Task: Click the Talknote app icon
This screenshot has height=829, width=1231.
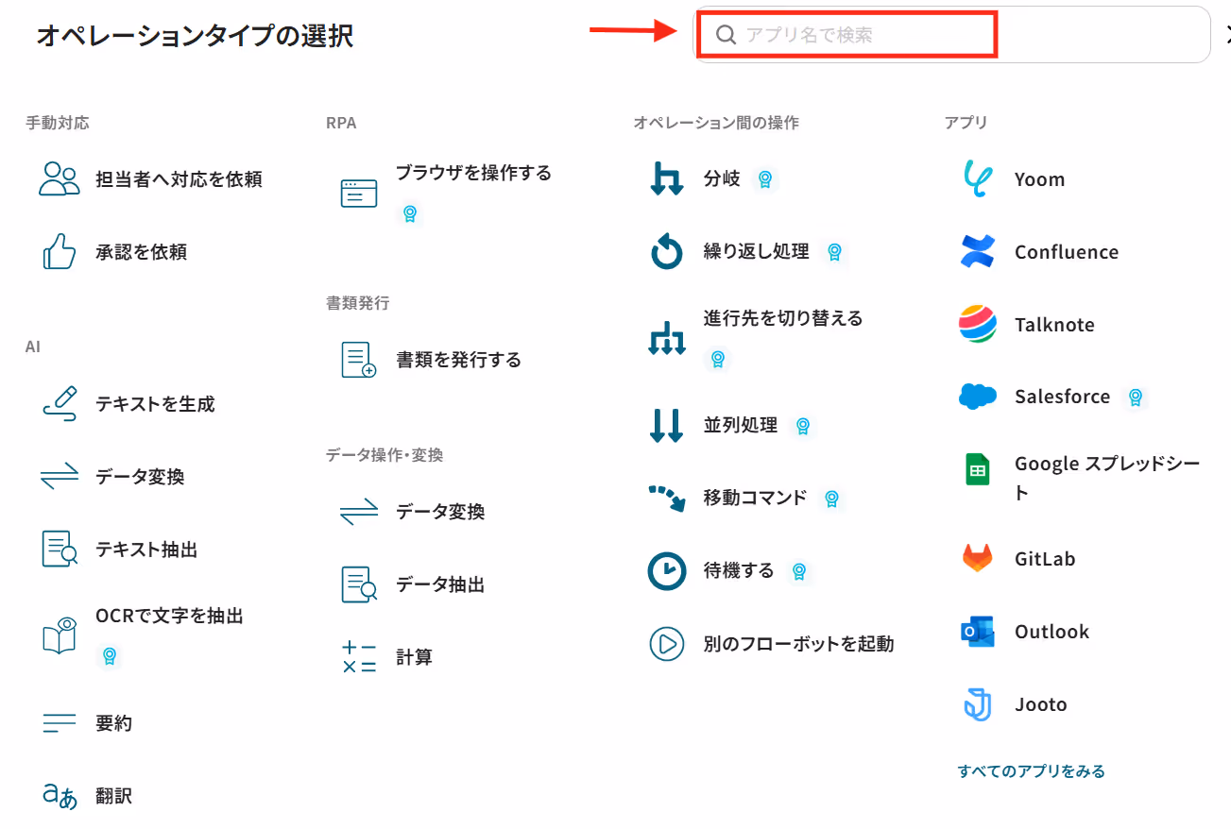Action: 978,324
